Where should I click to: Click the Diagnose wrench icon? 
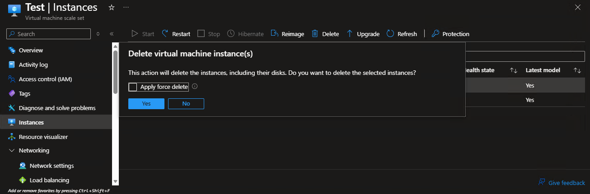[12, 108]
